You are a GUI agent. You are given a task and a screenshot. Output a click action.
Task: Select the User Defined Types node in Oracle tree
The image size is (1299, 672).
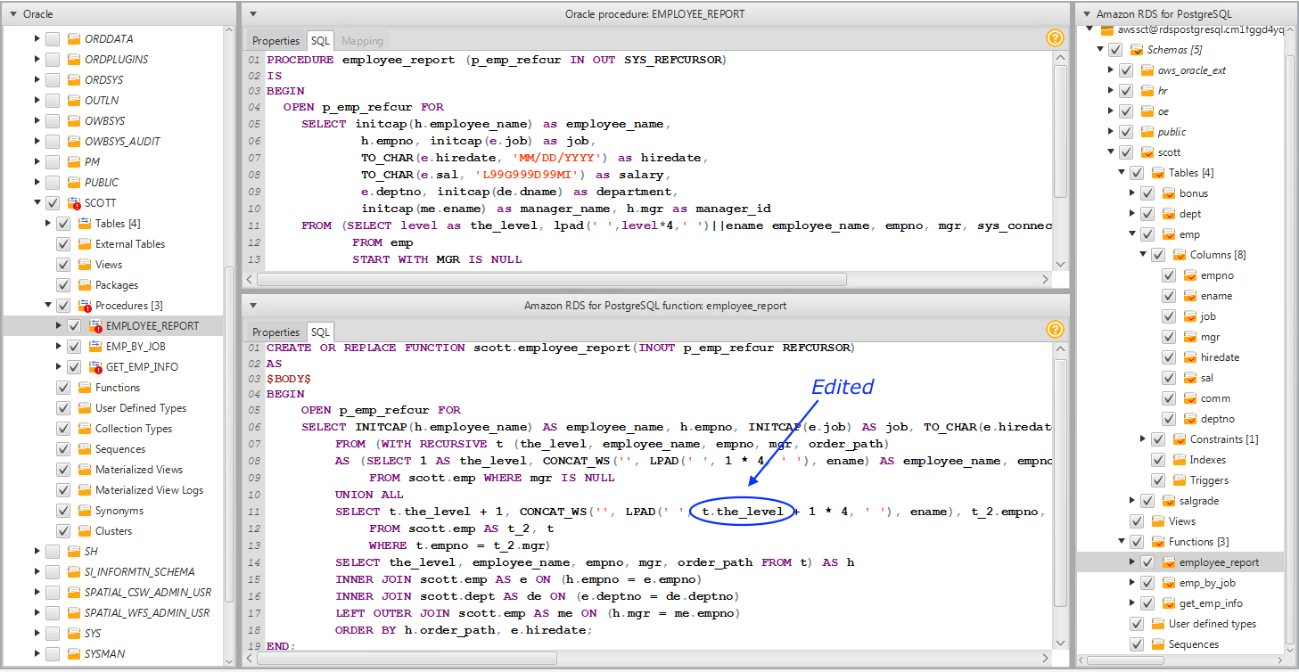pyautogui.click(x=141, y=408)
